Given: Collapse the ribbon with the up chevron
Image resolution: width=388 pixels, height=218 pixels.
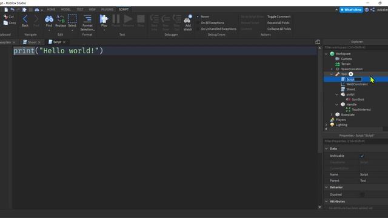Looking at the screenshot, I should coord(336,10).
